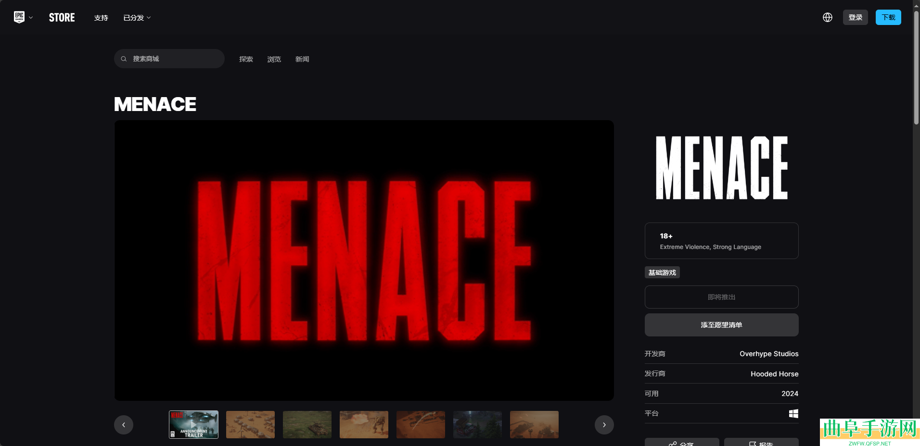This screenshot has height=446, width=920.
Task: Click the Epic Games logo icon
Action: [x=19, y=17]
